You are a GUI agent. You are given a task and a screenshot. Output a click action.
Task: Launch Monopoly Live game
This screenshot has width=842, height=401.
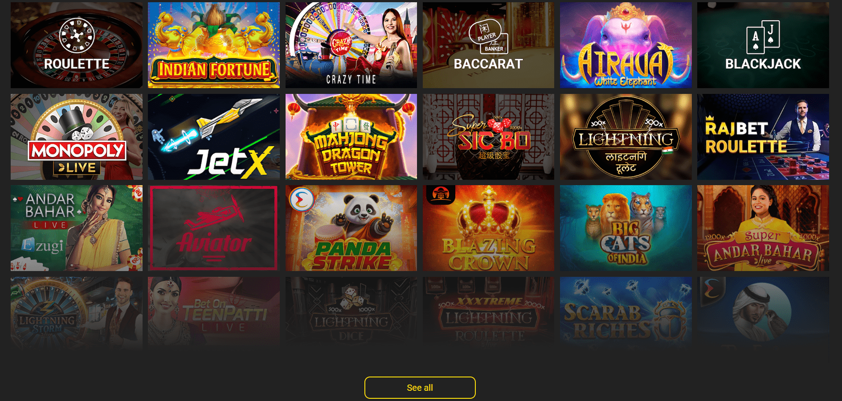point(77,137)
